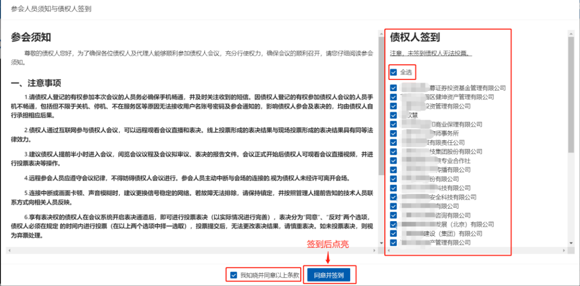Toggle checkbox for 商业保理有限公司
Viewport: 580px width, 286px height.
click(x=393, y=124)
